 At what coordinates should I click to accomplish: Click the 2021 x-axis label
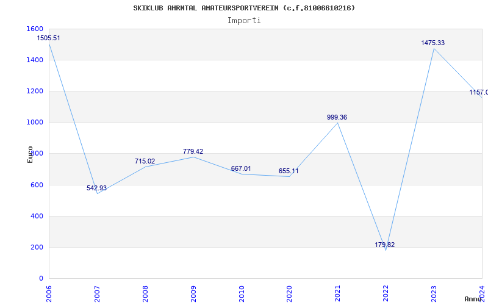coord(338,293)
